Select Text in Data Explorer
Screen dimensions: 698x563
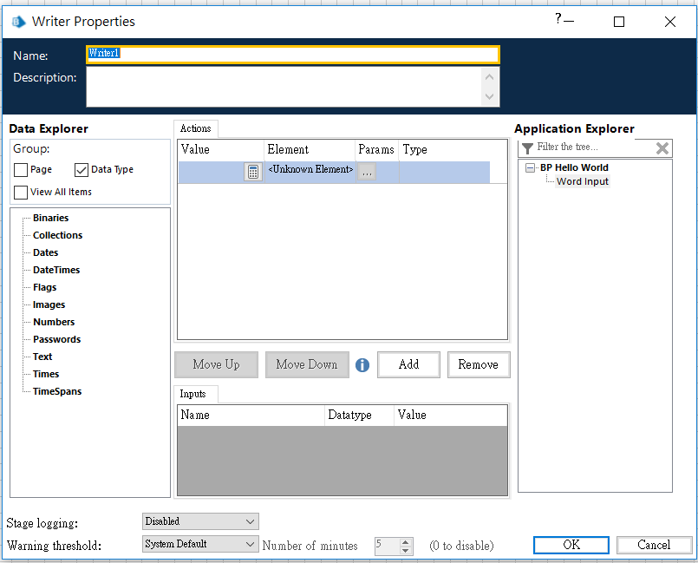42,357
